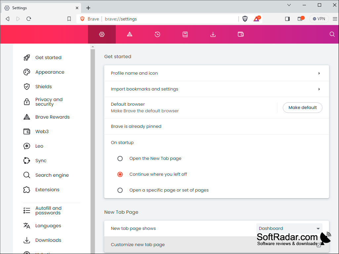Toggle the sidebar panel icon

pyautogui.click(x=287, y=19)
